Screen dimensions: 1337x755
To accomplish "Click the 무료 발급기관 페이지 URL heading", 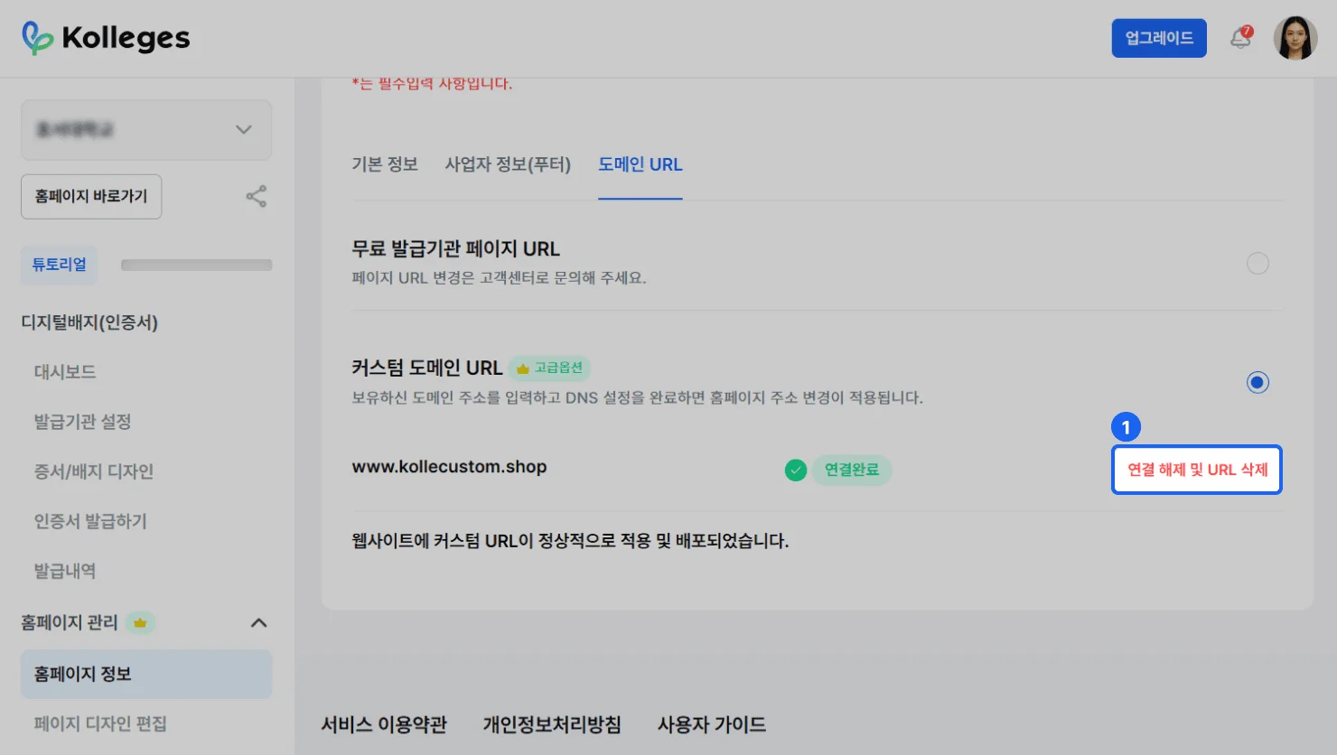I will point(456,249).
